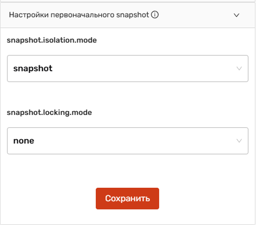
Task: Select the snapshot.isolation.mode field label
Action: [52, 40]
